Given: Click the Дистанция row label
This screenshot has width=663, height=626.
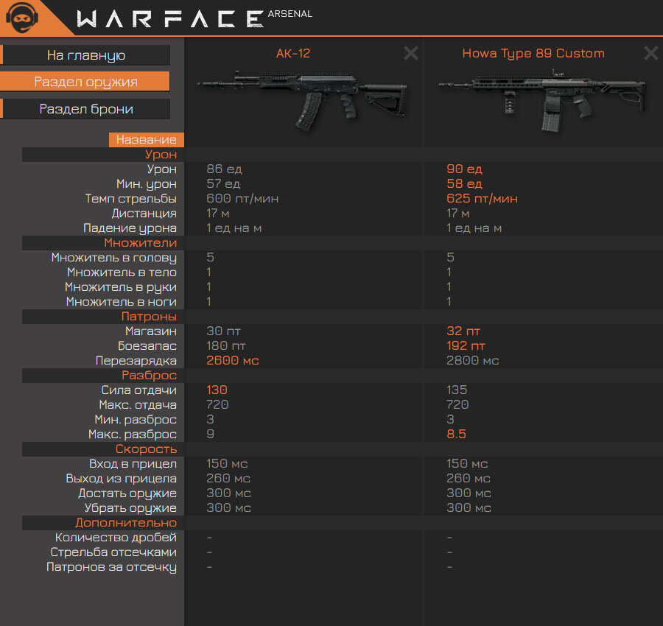Looking at the screenshot, I should point(144,214).
